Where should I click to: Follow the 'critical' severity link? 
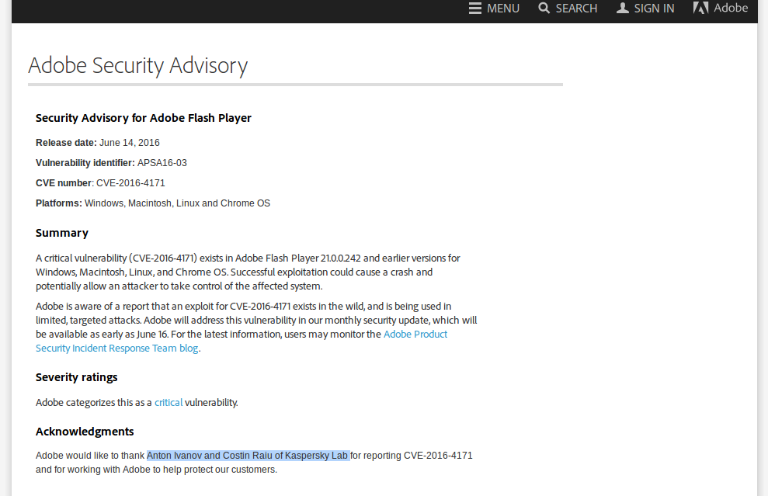[169, 403]
